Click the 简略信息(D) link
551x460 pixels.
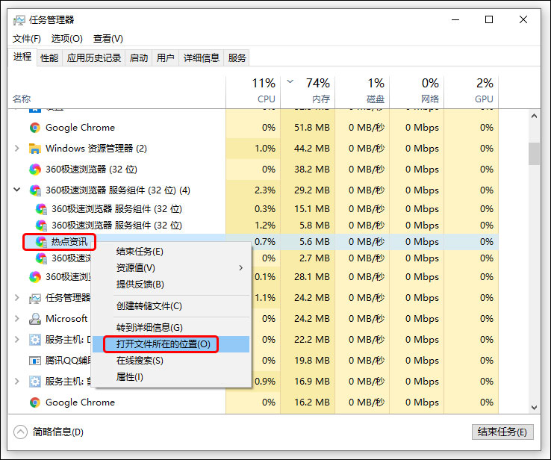tap(58, 432)
